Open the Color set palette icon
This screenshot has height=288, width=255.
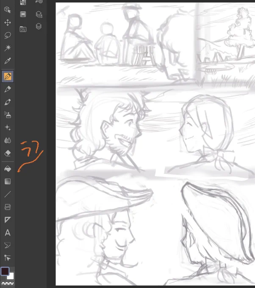click(x=23, y=3)
